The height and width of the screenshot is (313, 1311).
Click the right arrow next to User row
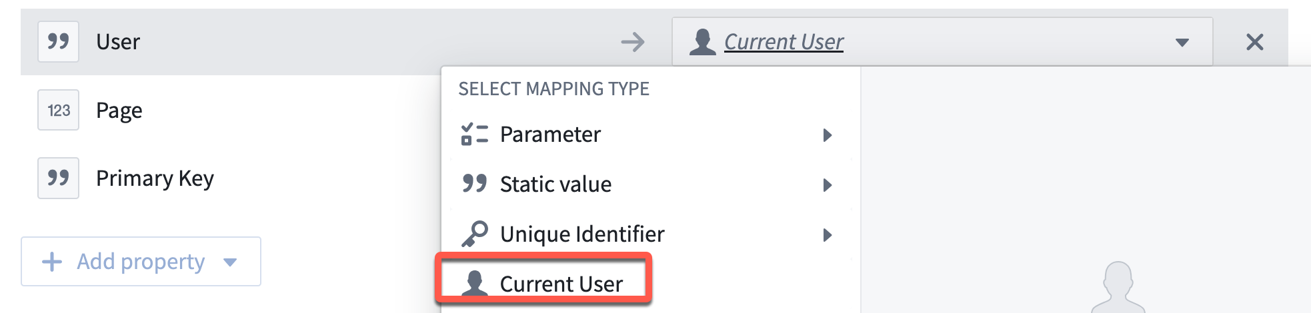633,42
